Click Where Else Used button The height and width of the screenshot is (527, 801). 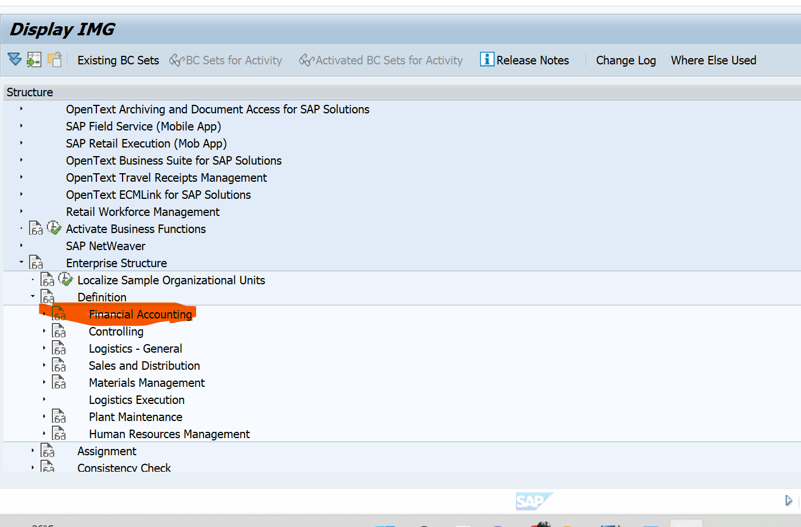[713, 60]
